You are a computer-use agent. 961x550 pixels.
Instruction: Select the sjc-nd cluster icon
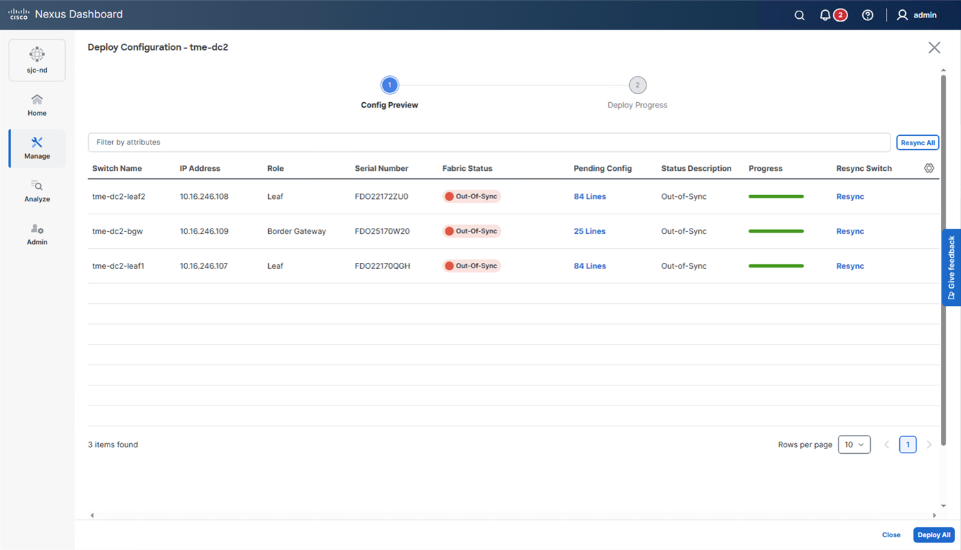pyautogui.click(x=37, y=60)
